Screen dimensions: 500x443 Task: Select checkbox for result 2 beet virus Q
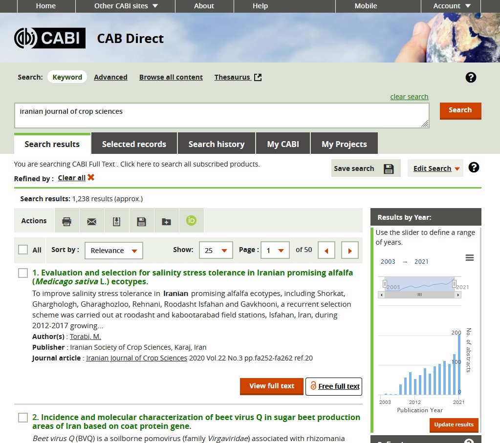point(23,418)
